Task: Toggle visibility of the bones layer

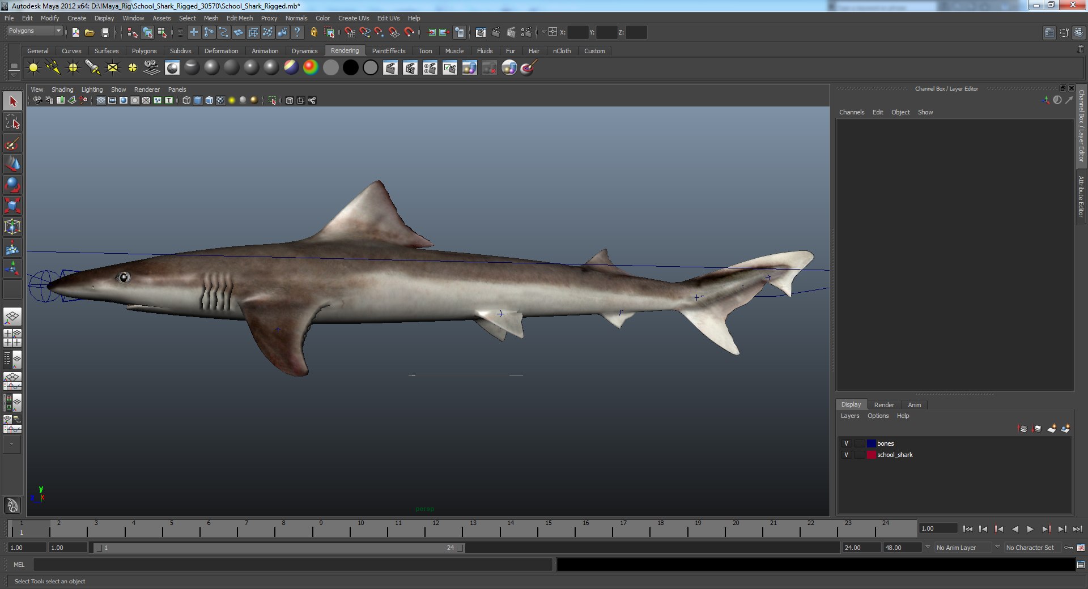Action: coord(846,443)
